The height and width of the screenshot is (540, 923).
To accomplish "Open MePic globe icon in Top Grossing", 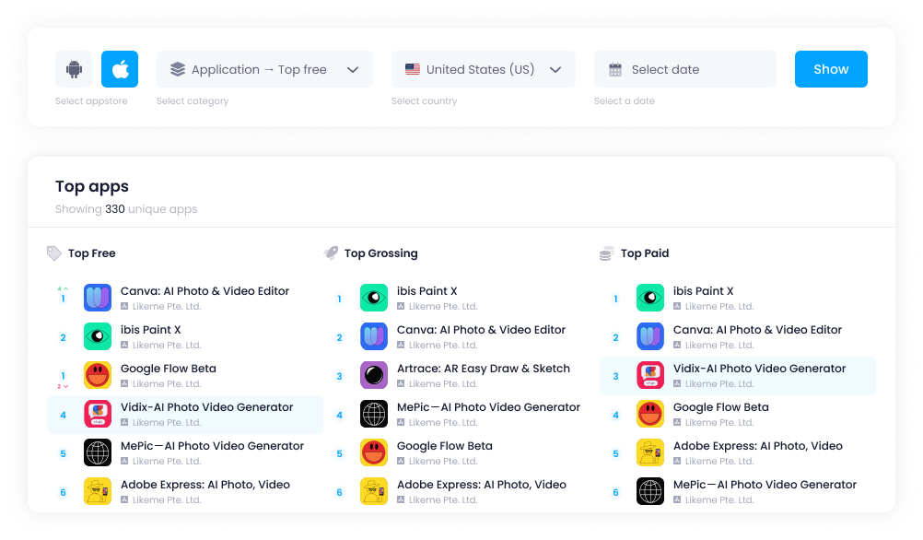I will coord(374,414).
